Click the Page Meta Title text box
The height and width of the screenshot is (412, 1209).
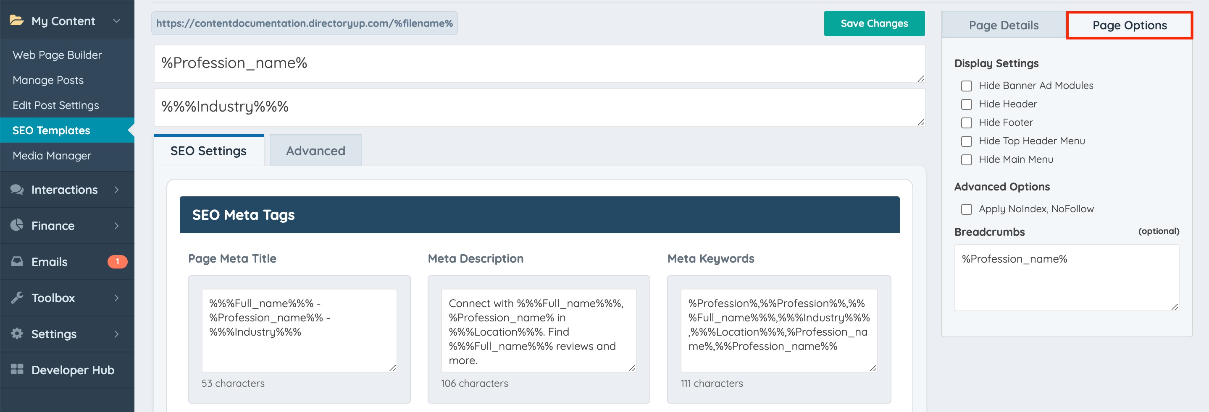(x=299, y=331)
